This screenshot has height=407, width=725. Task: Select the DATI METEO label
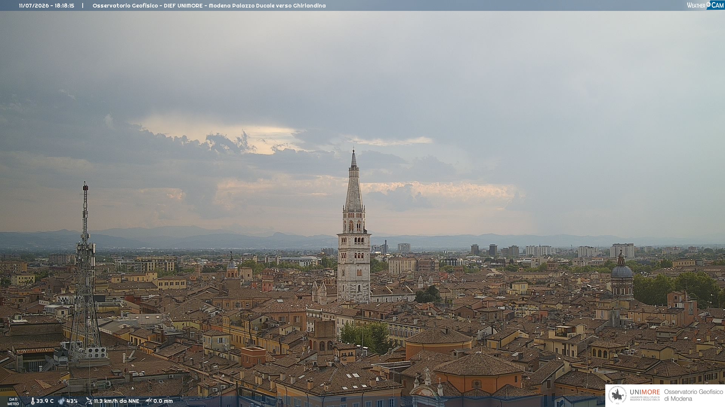click(x=13, y=401)
